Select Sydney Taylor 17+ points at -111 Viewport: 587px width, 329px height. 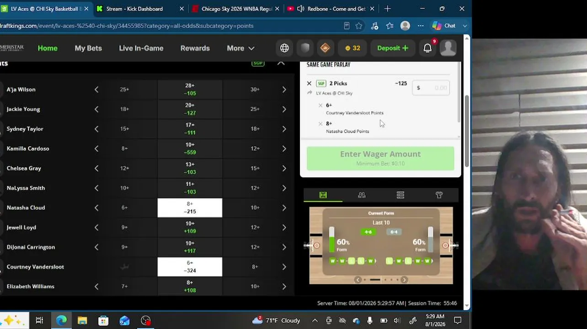190,129
